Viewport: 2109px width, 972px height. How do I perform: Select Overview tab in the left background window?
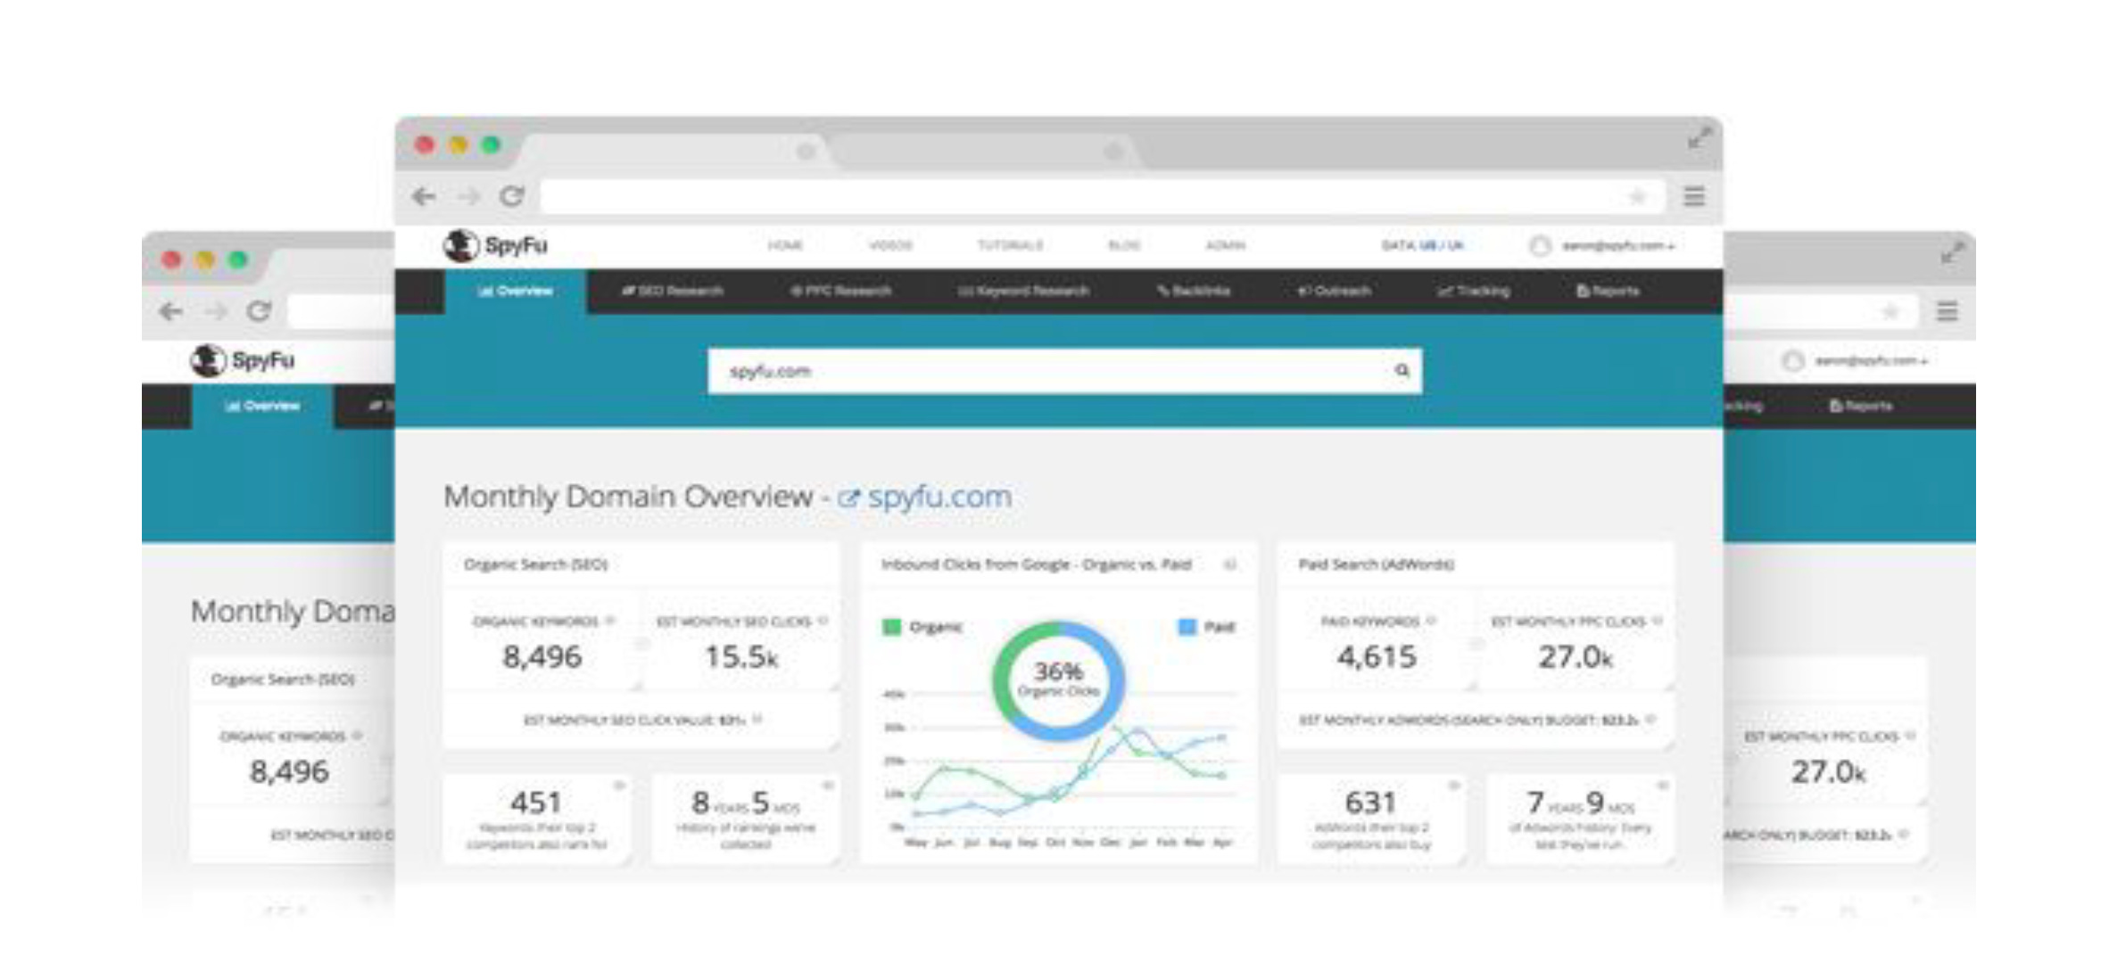click(x=262, y=406)
